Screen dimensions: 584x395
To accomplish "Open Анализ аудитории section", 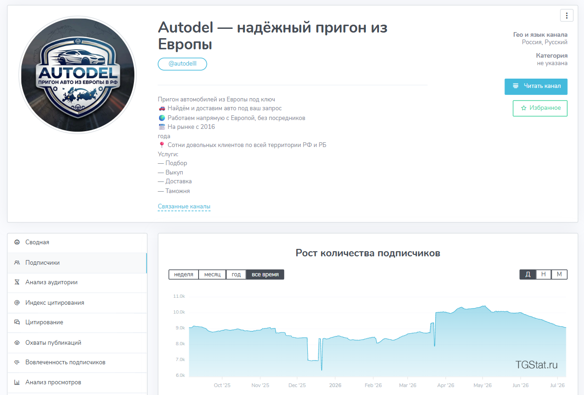I will point(77,282).
